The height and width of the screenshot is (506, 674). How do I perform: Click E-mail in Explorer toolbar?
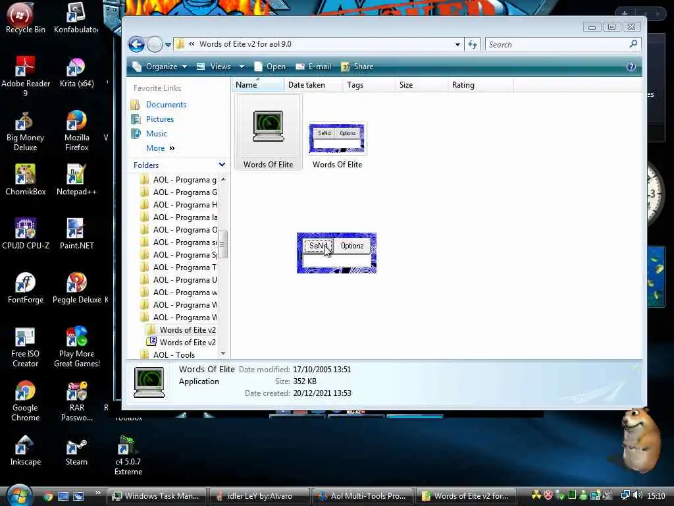pos(313,67)
